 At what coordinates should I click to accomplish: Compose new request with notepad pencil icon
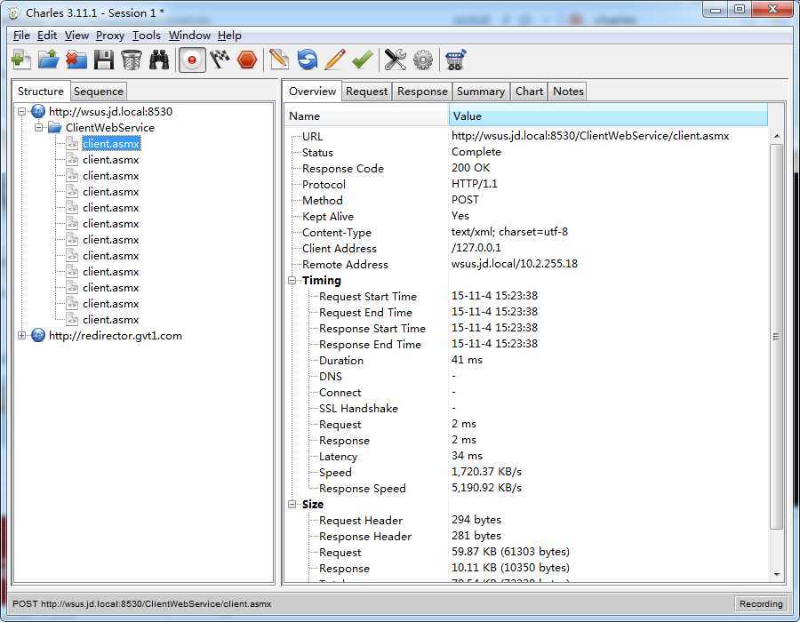click(278, 60)
